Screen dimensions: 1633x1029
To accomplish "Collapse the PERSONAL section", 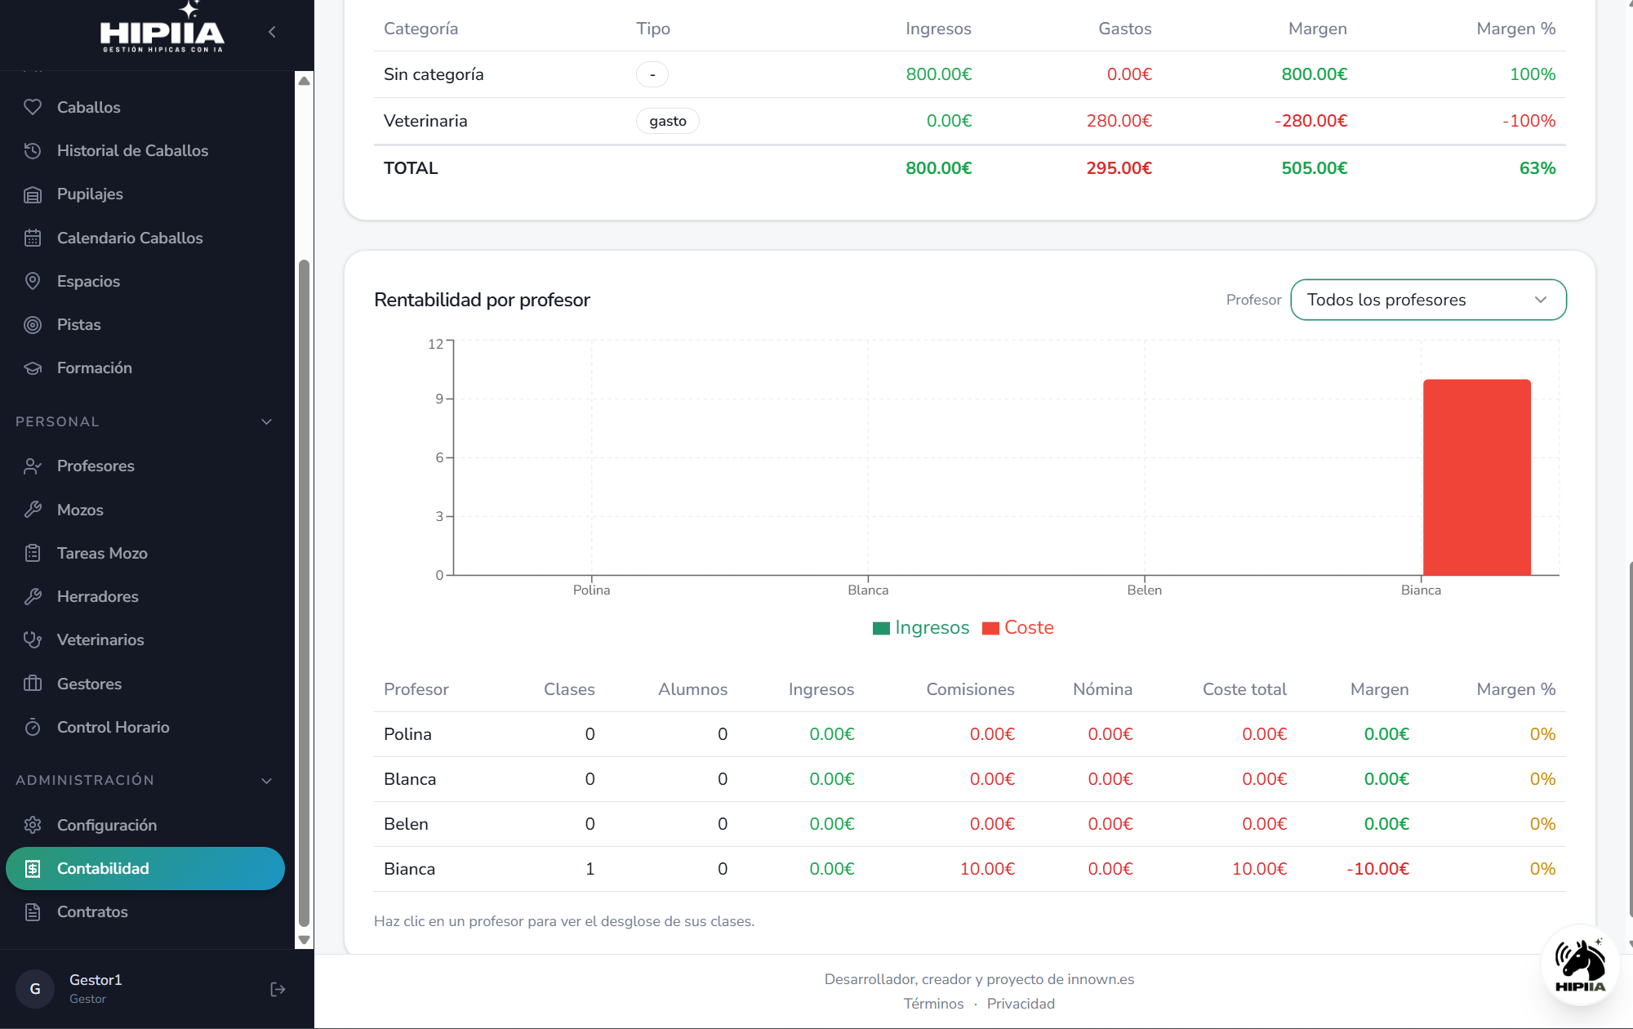I will point(266,422).
